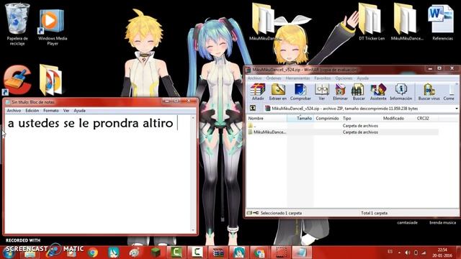Click the 'Seleccionado 1 carpeta' status text

[x=281, y=213]
